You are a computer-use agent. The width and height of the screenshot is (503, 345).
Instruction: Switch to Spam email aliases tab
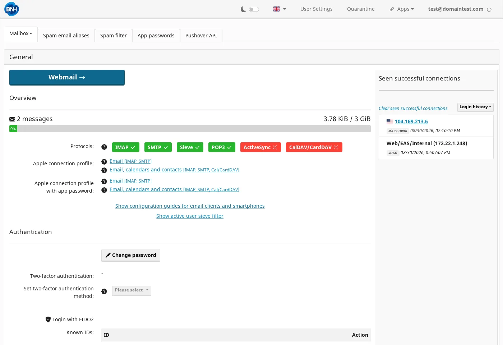(x=66, y=36)
